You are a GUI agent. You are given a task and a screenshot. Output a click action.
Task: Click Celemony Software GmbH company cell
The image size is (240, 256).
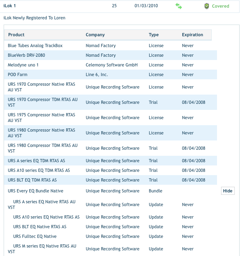[112, 65]
